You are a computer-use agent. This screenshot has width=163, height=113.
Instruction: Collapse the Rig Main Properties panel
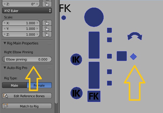[x=5, y=43]
